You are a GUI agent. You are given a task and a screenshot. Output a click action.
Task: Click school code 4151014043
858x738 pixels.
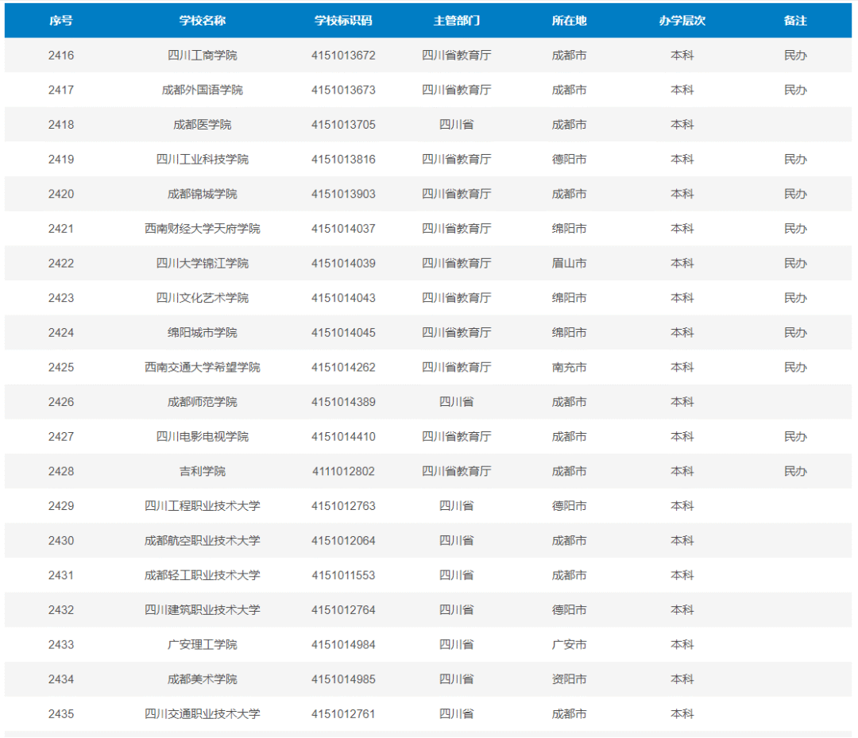[x=344, y=298]
